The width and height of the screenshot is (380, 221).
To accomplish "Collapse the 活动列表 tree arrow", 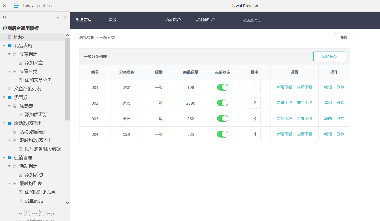I will click(9, 166).
